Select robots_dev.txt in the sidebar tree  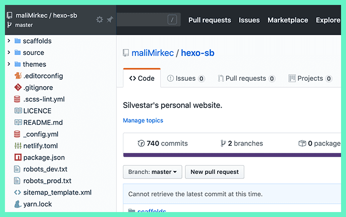[45, 169]
